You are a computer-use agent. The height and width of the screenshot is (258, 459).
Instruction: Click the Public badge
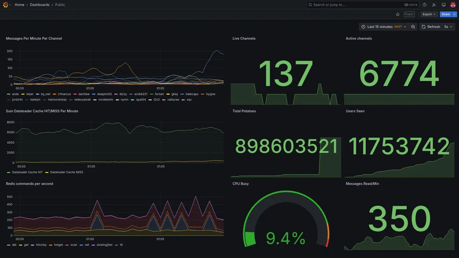409,14
